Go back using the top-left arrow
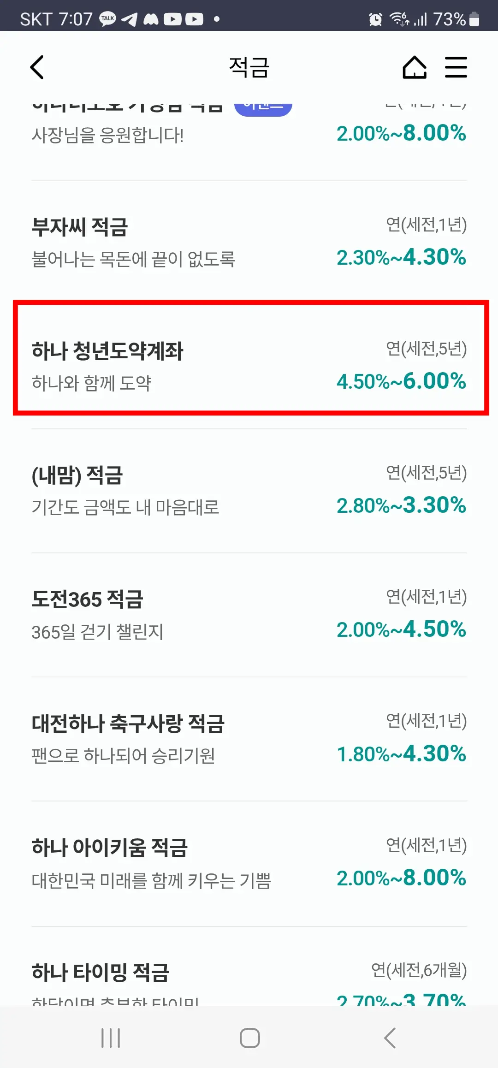The image size is (498, 1068). (37, 67)
